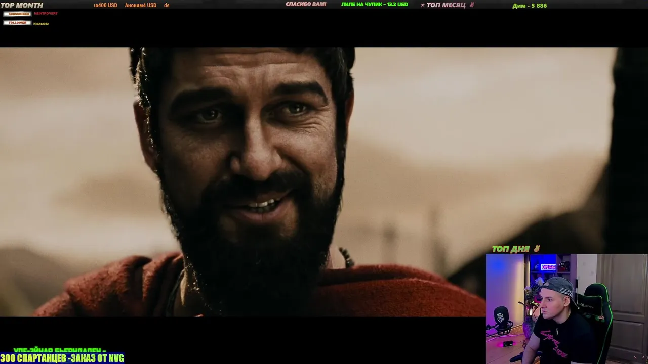Click the 'Аноним4 USD' donation ticker entry
Screen dimensions: 648x364
[x=141, y=5]
